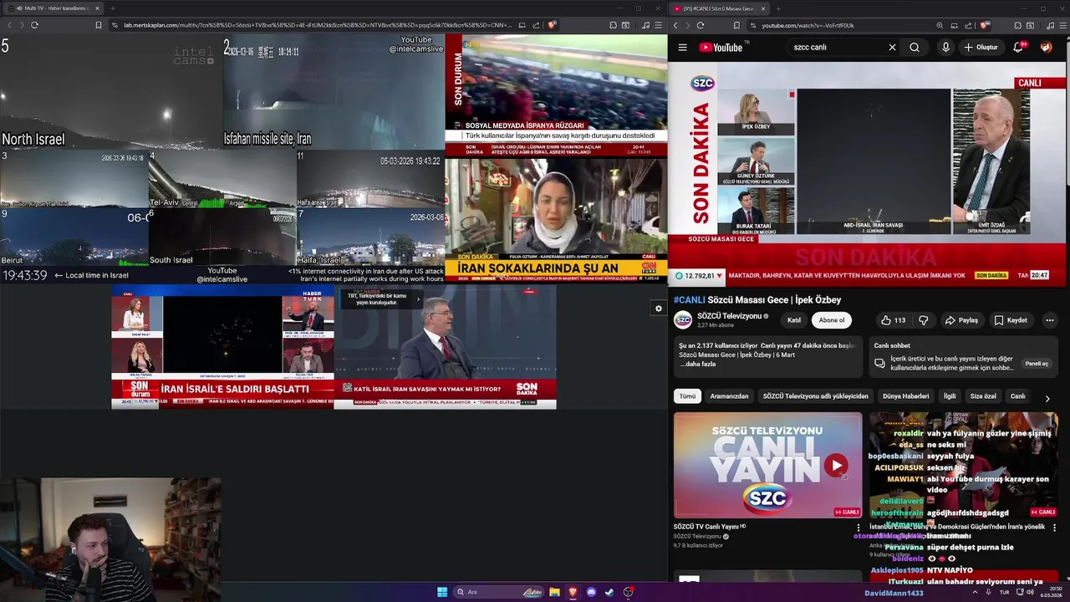Open the live chat with Paneli aç

1037,364
